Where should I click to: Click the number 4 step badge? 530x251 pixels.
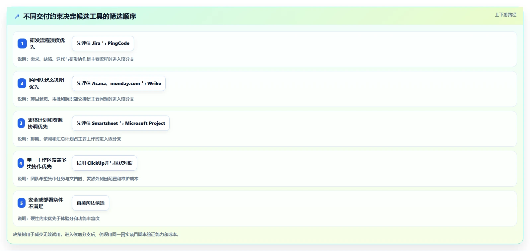21,163
